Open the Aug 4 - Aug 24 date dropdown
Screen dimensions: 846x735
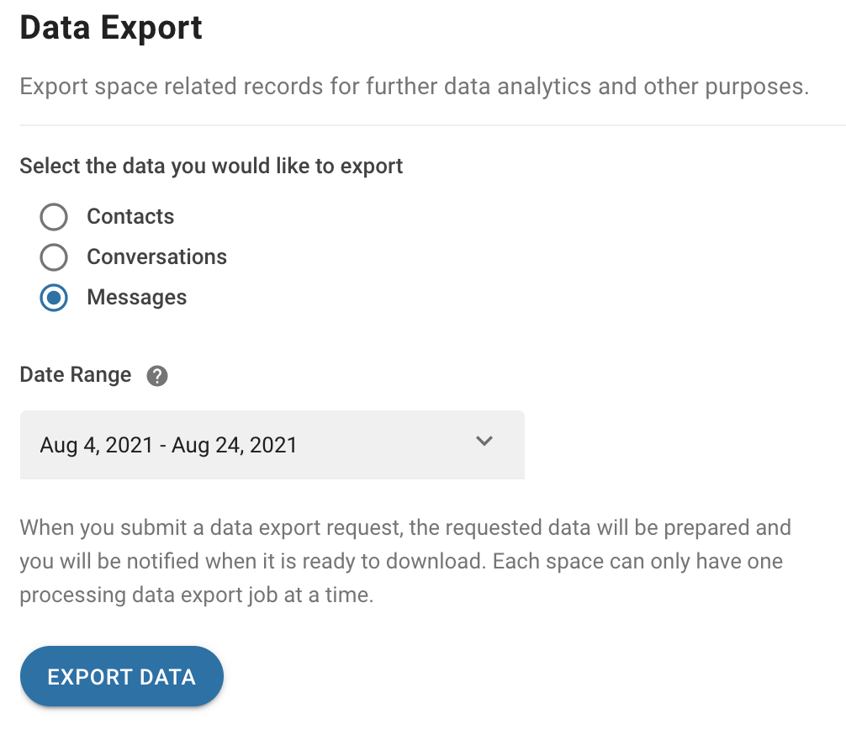click(272, 445)
